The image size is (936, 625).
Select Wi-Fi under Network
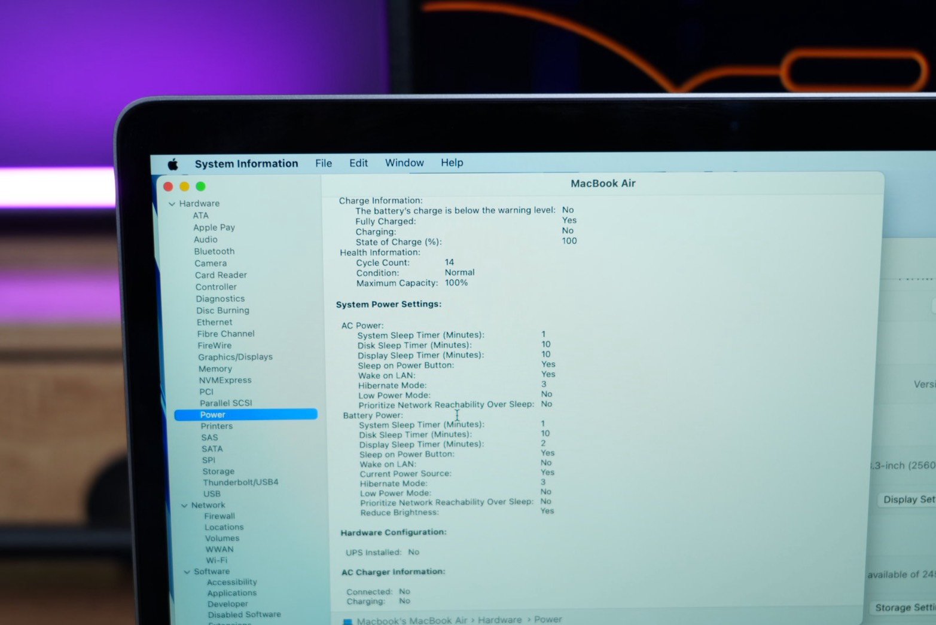(x=217, y=560)
